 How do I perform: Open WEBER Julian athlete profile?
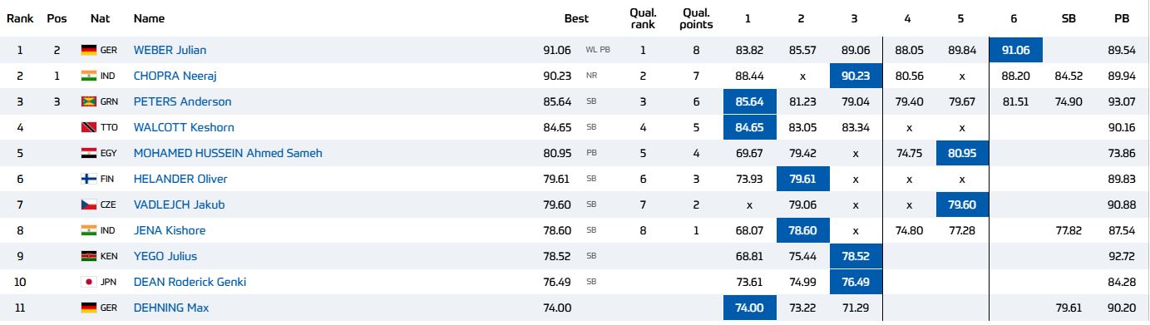170,50
